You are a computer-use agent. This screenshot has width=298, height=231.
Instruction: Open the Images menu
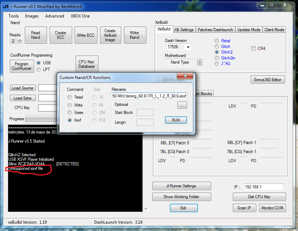[x=32, y=16]
